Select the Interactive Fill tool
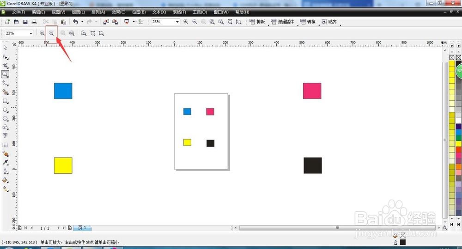Viewport: 462px width, 249px height. 5,189
